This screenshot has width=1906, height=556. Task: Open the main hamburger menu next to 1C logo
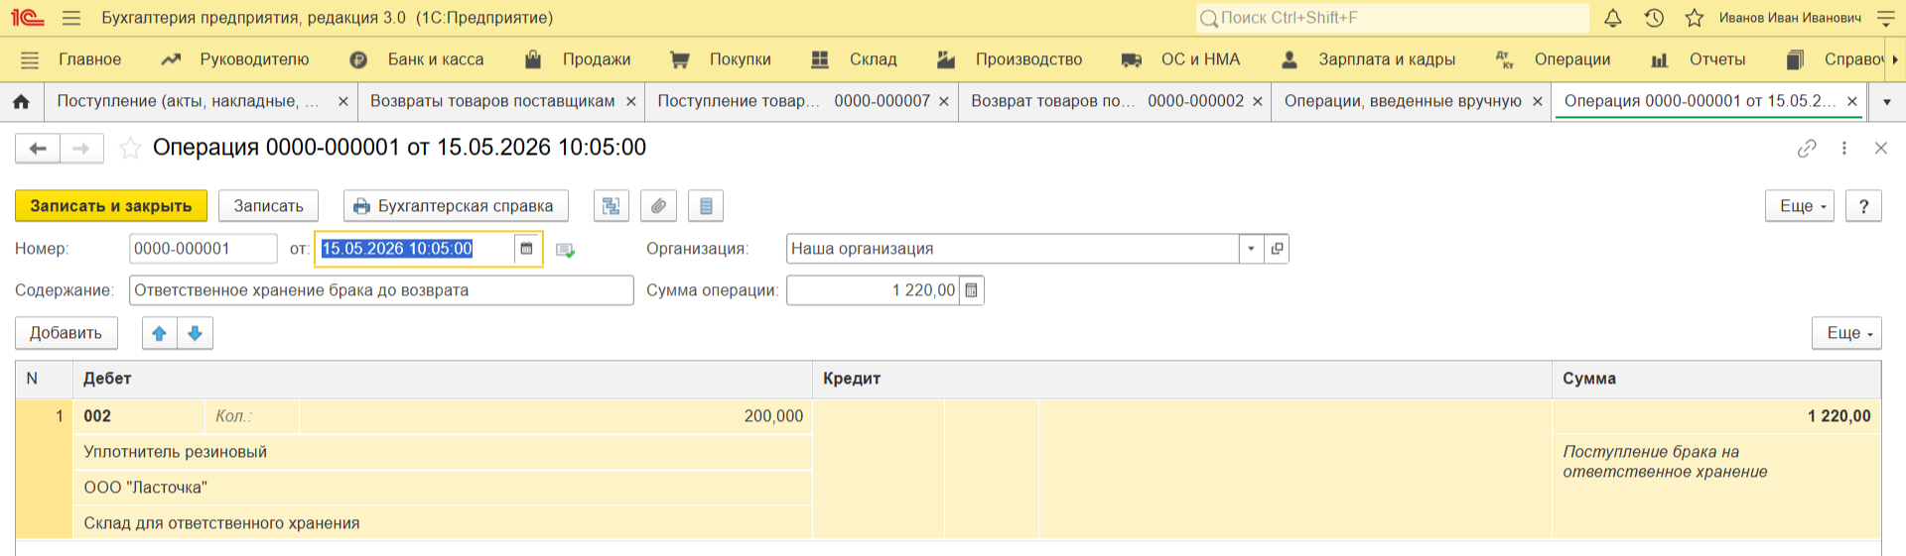70,18
